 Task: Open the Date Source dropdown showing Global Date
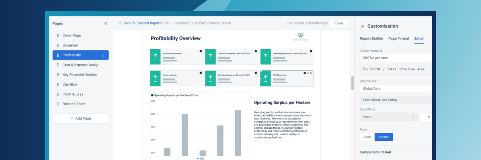point(396,88)
